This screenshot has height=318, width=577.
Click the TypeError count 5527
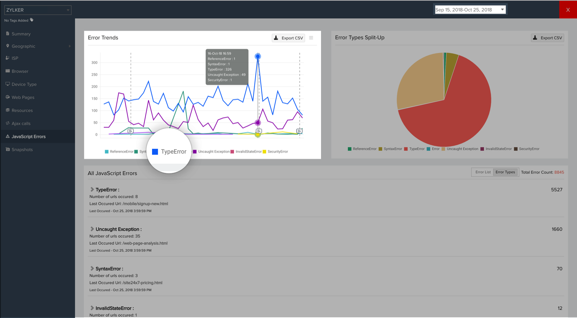(556, 190)
